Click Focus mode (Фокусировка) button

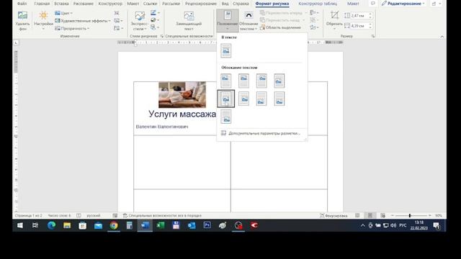click(334, 216)
